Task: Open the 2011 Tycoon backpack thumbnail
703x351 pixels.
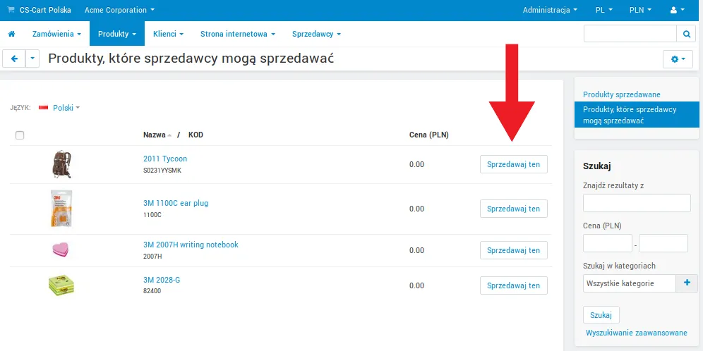Action: (61, 164)
